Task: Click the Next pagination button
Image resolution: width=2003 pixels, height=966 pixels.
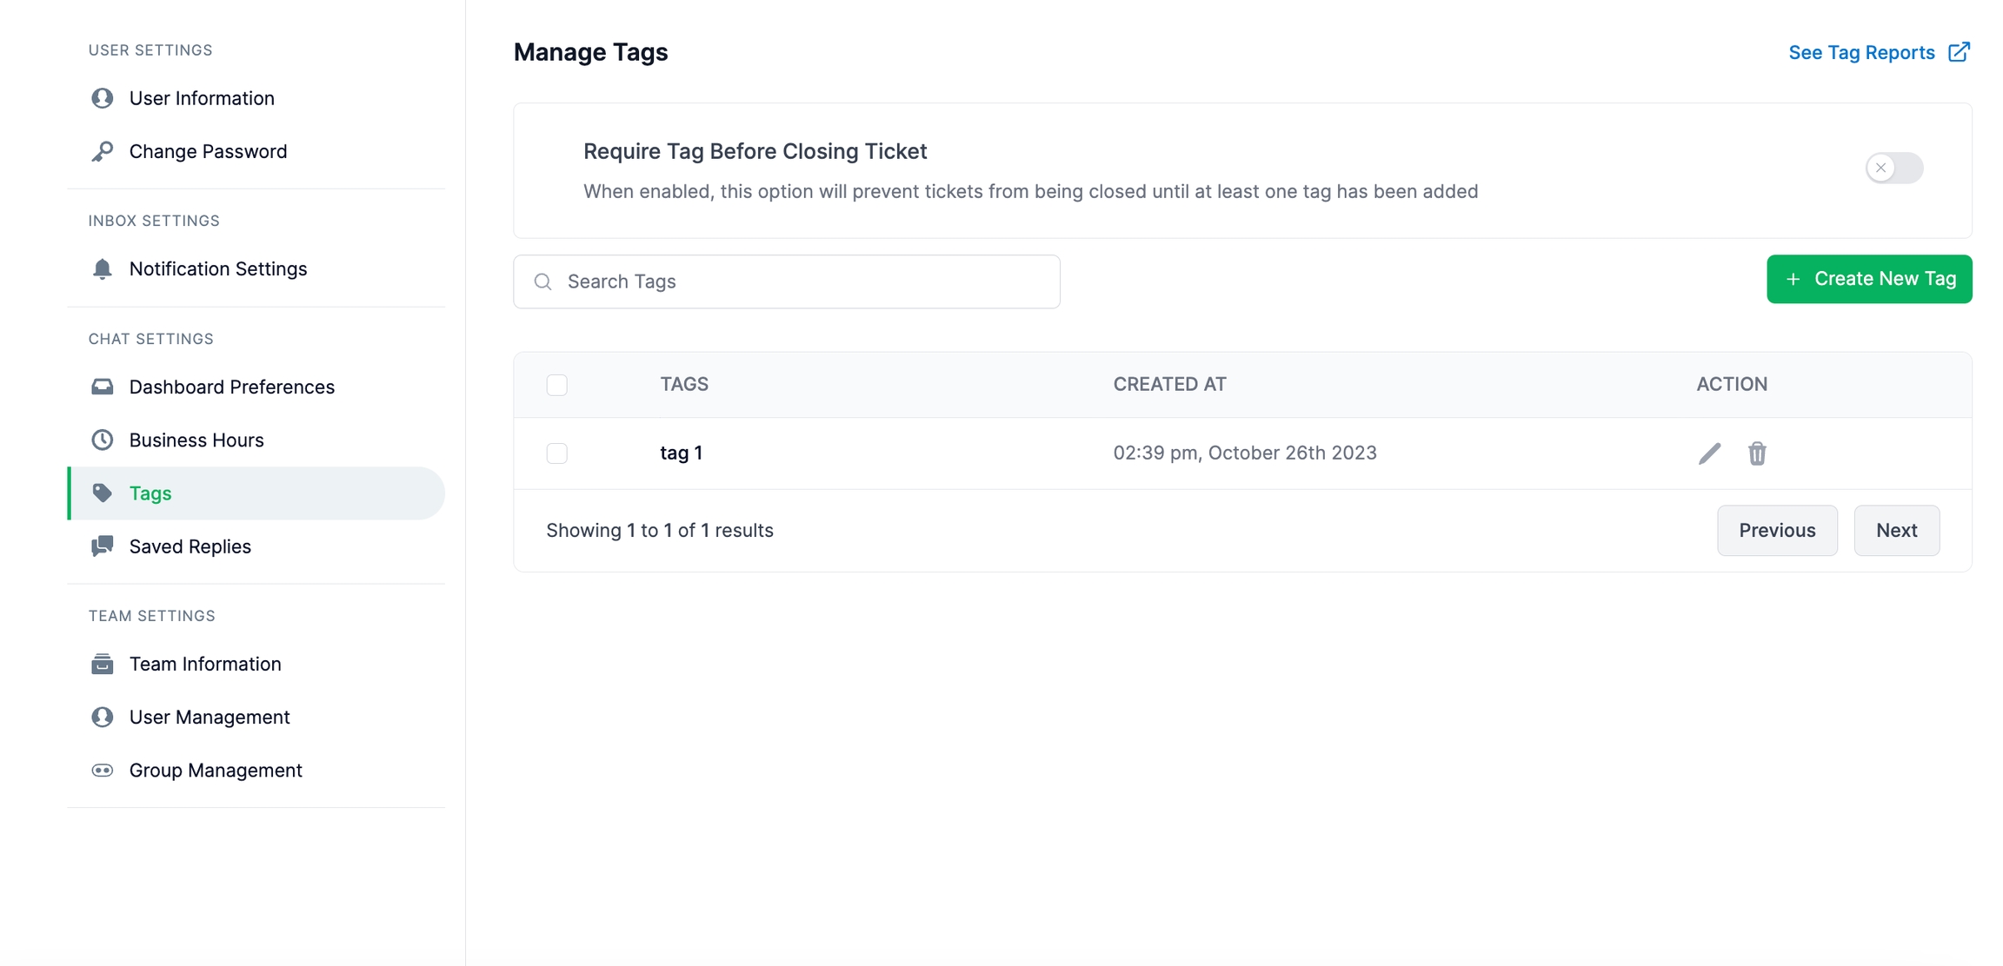Action: pos(1896,530)
